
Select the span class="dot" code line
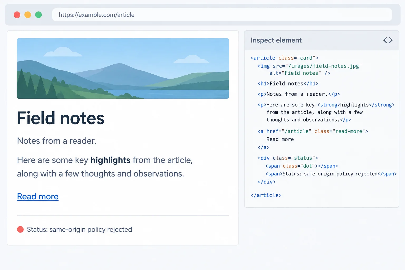pyautogui.click(x=302, y=166)
